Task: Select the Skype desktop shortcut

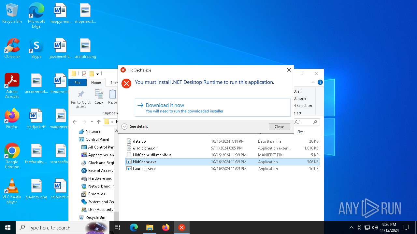Action: click(x=36, y=49)
